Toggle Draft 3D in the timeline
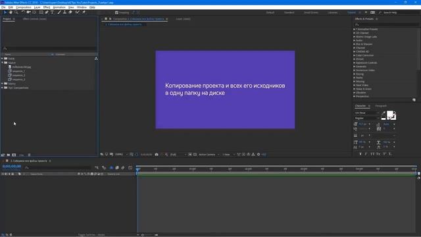The height and width of the screenshot is (237, 421). (x=104, y=168)
